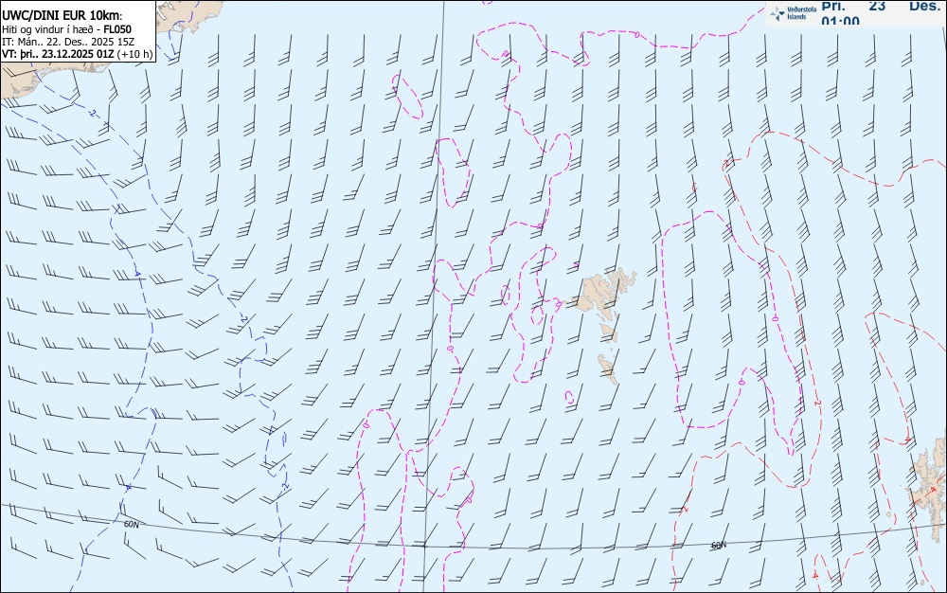
Task: Click the Veðurstofa Íslands logo
Action: [793, 13]
